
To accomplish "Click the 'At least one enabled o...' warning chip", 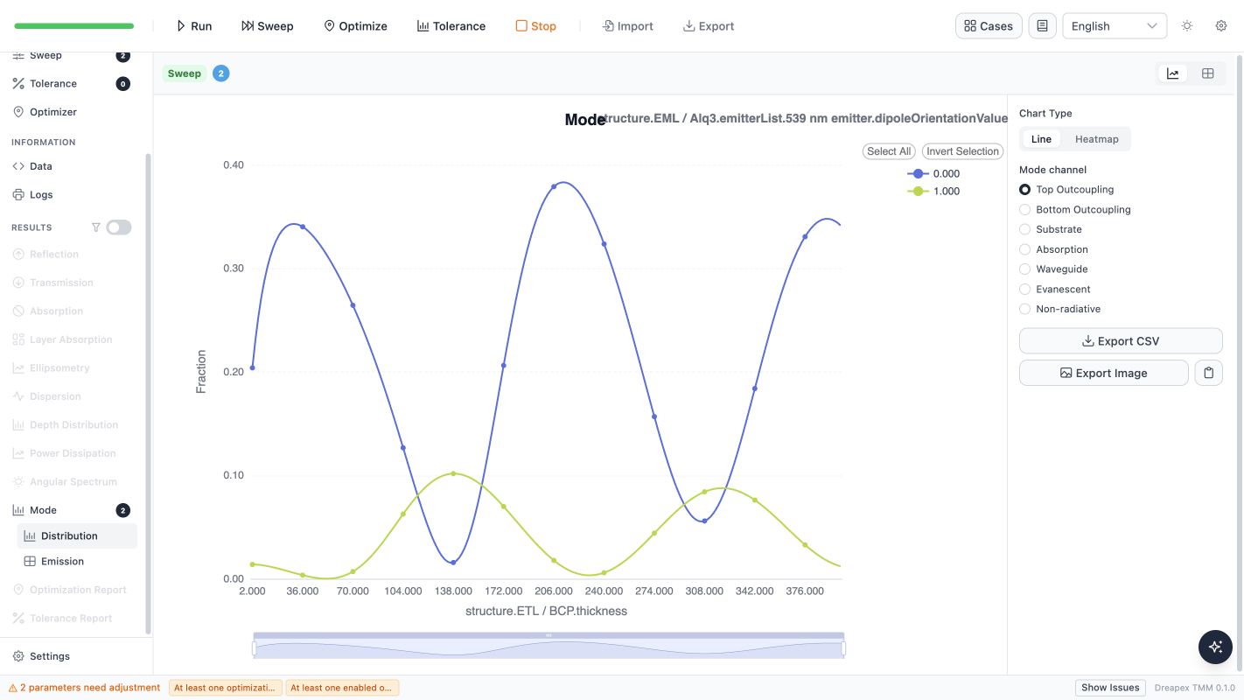I will click(342, 688).
